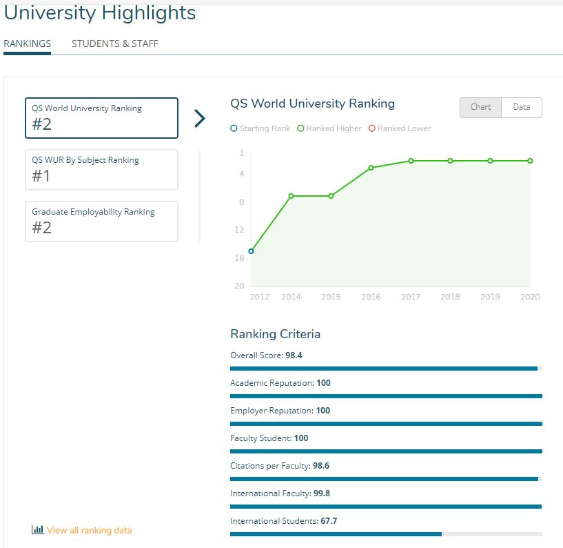Click the 2012 x-axis year label
This screenshot has width=563, height=548.
pyautogui.click(x=260, y=297)
